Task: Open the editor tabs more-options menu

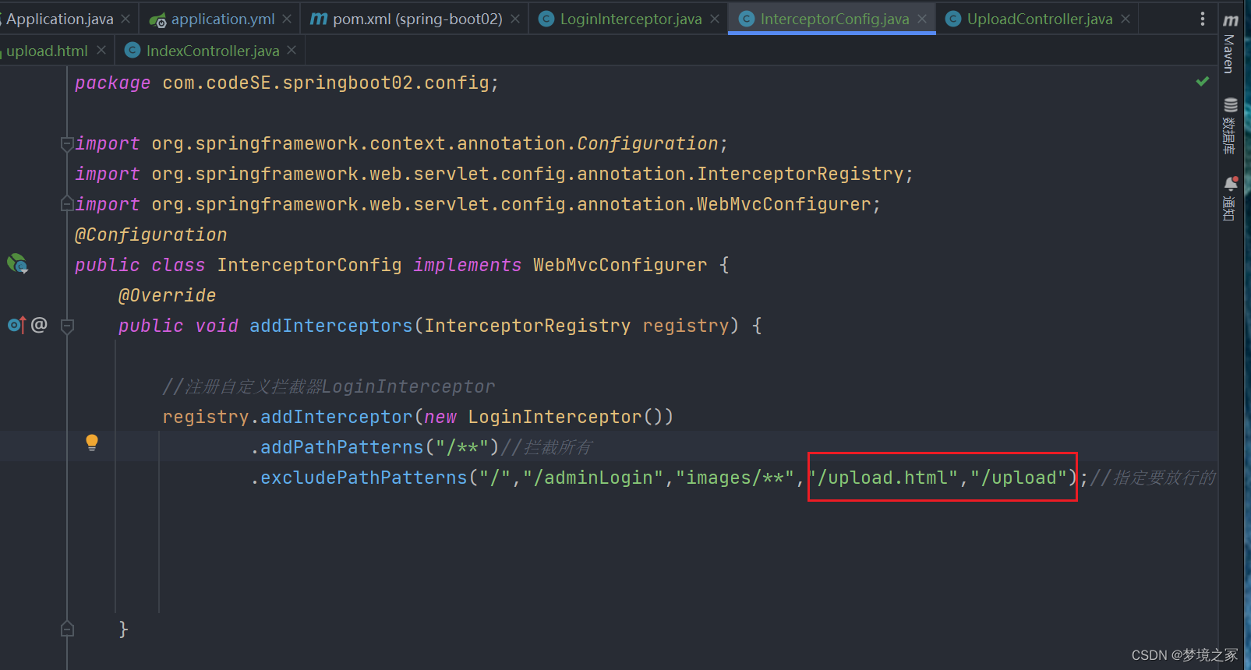Action: 1203,19
